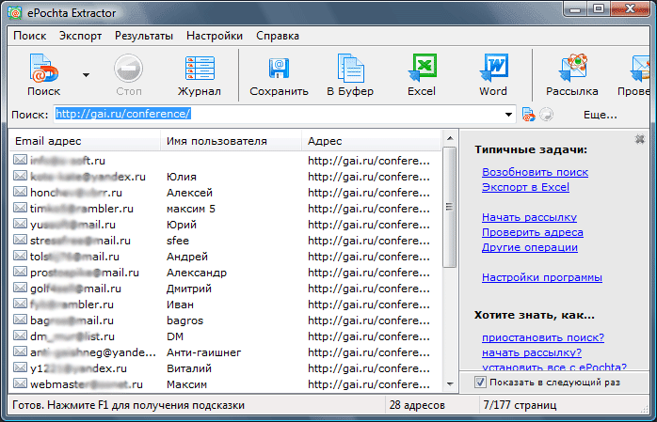Open the Настройки menu

coord(215,36)
